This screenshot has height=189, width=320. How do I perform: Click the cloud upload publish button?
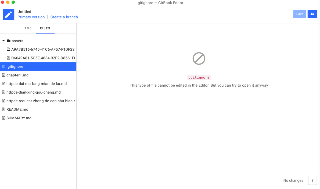pyautogui.click(x=312, y=14)
